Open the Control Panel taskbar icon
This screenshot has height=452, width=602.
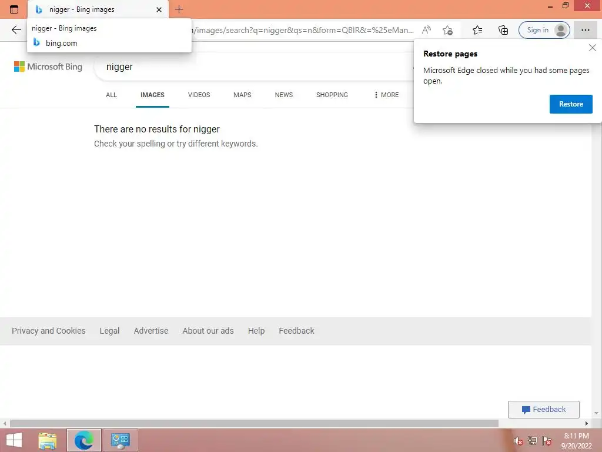tap(120, 440)
